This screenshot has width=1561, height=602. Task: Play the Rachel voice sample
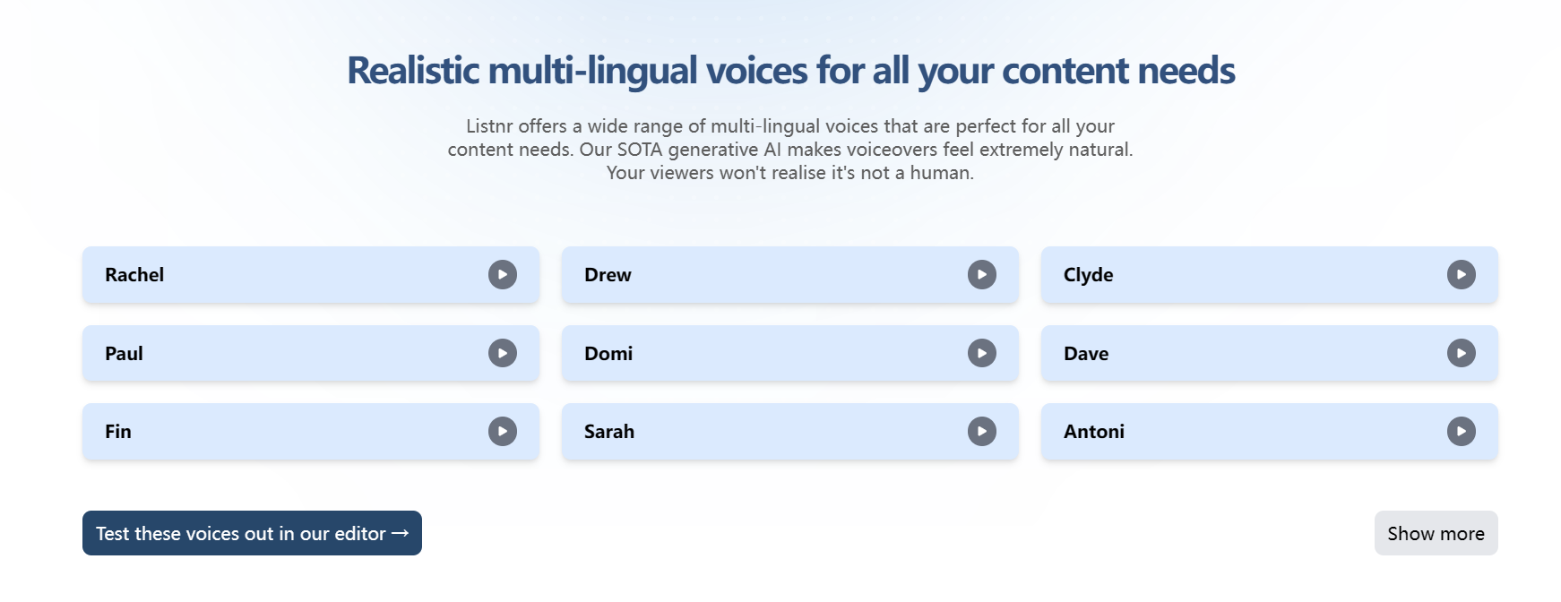[x=502, y=275]
